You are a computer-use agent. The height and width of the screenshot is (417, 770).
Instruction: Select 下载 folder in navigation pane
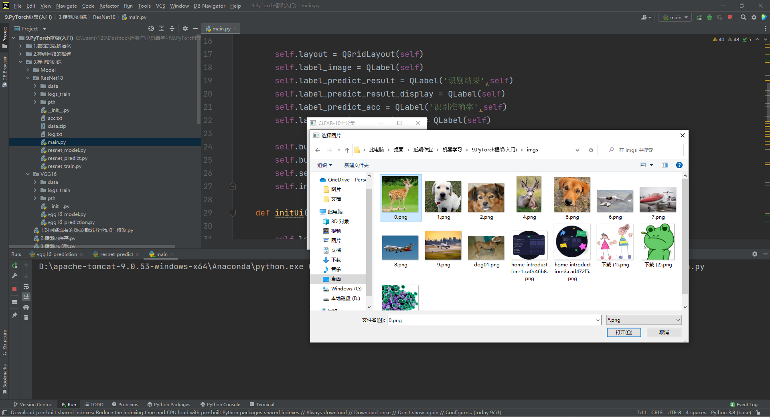(336, 260)
